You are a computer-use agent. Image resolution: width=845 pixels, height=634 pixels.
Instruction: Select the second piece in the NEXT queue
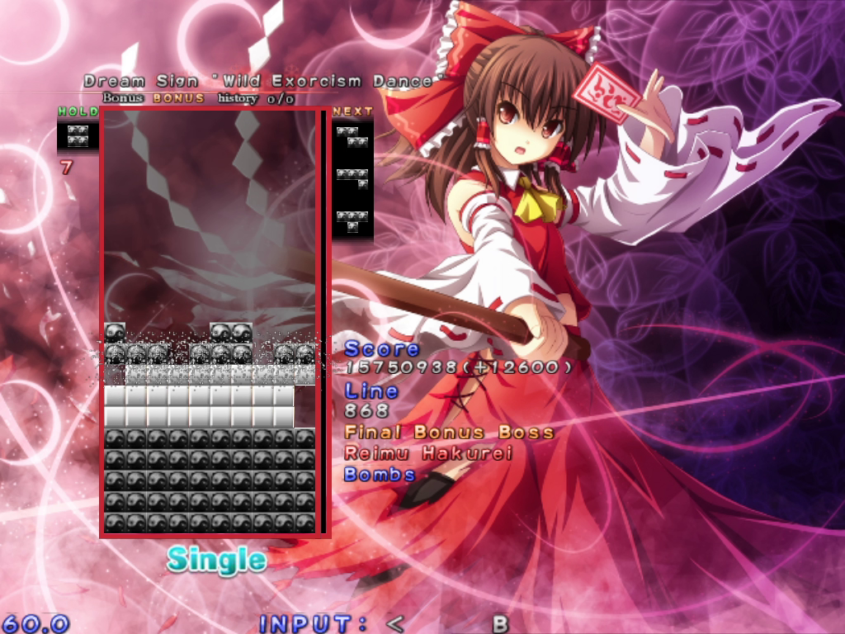353,177
